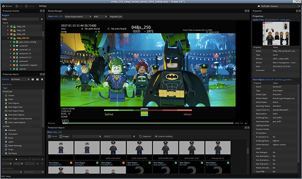Add a search filter with plus

click(x=42, y=159)
